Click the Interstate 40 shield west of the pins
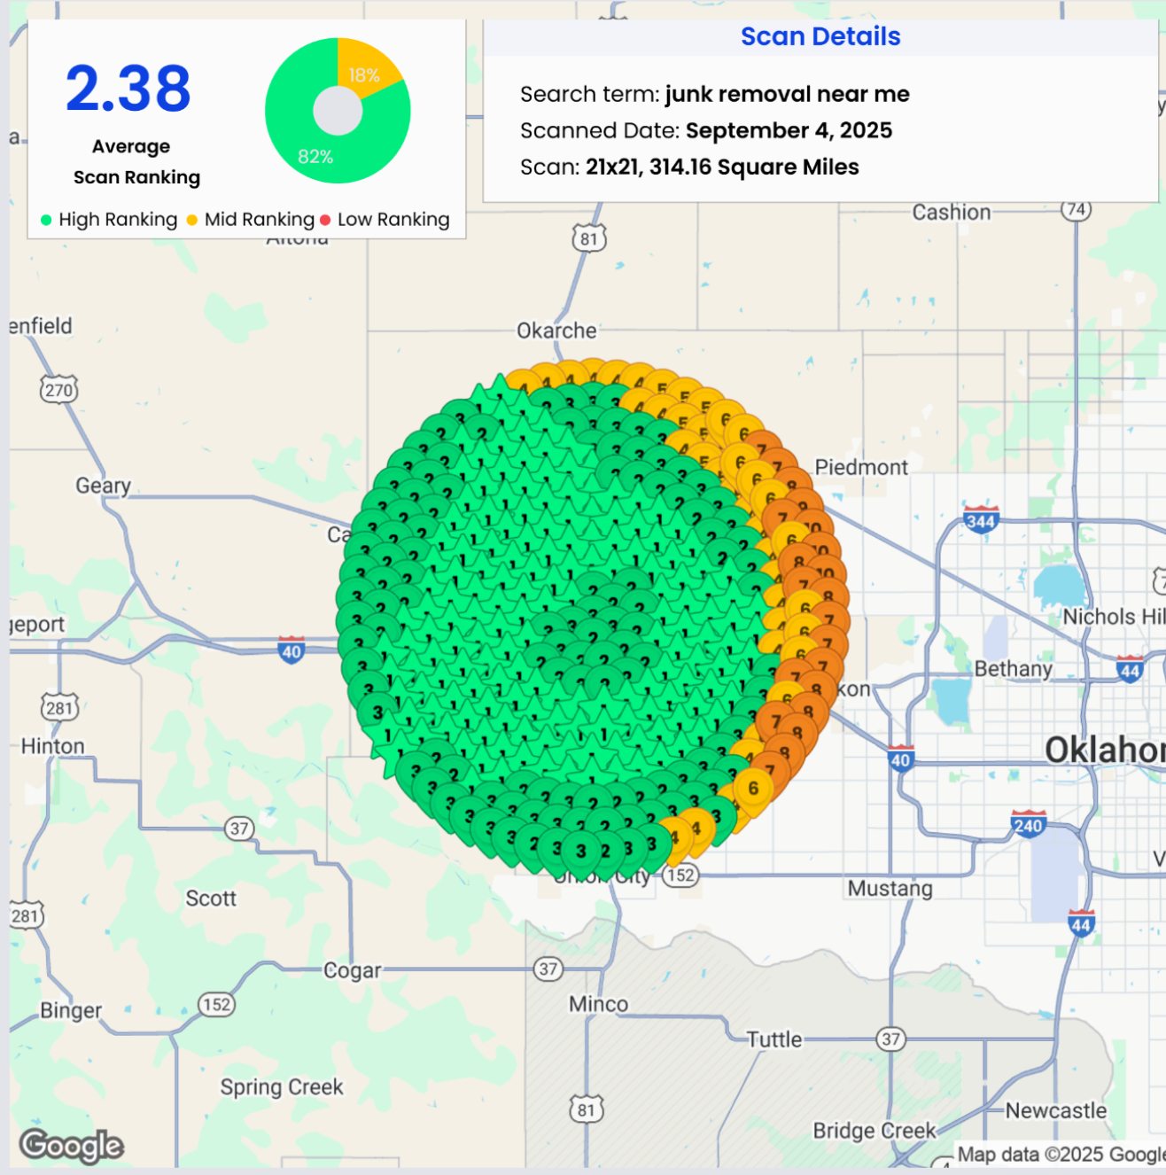Viewport: 1166px width, 1175px height. 291,650
